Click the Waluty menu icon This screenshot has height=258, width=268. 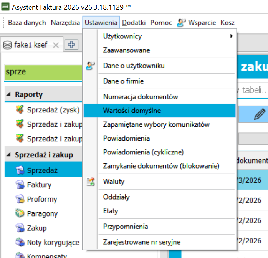[x=91, y=182]
